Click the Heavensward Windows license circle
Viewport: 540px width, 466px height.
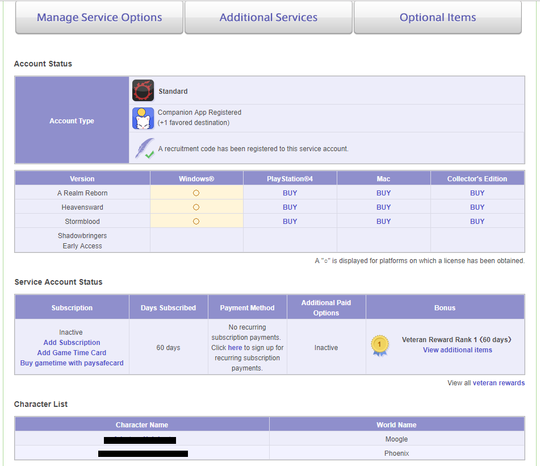[196, 207]
